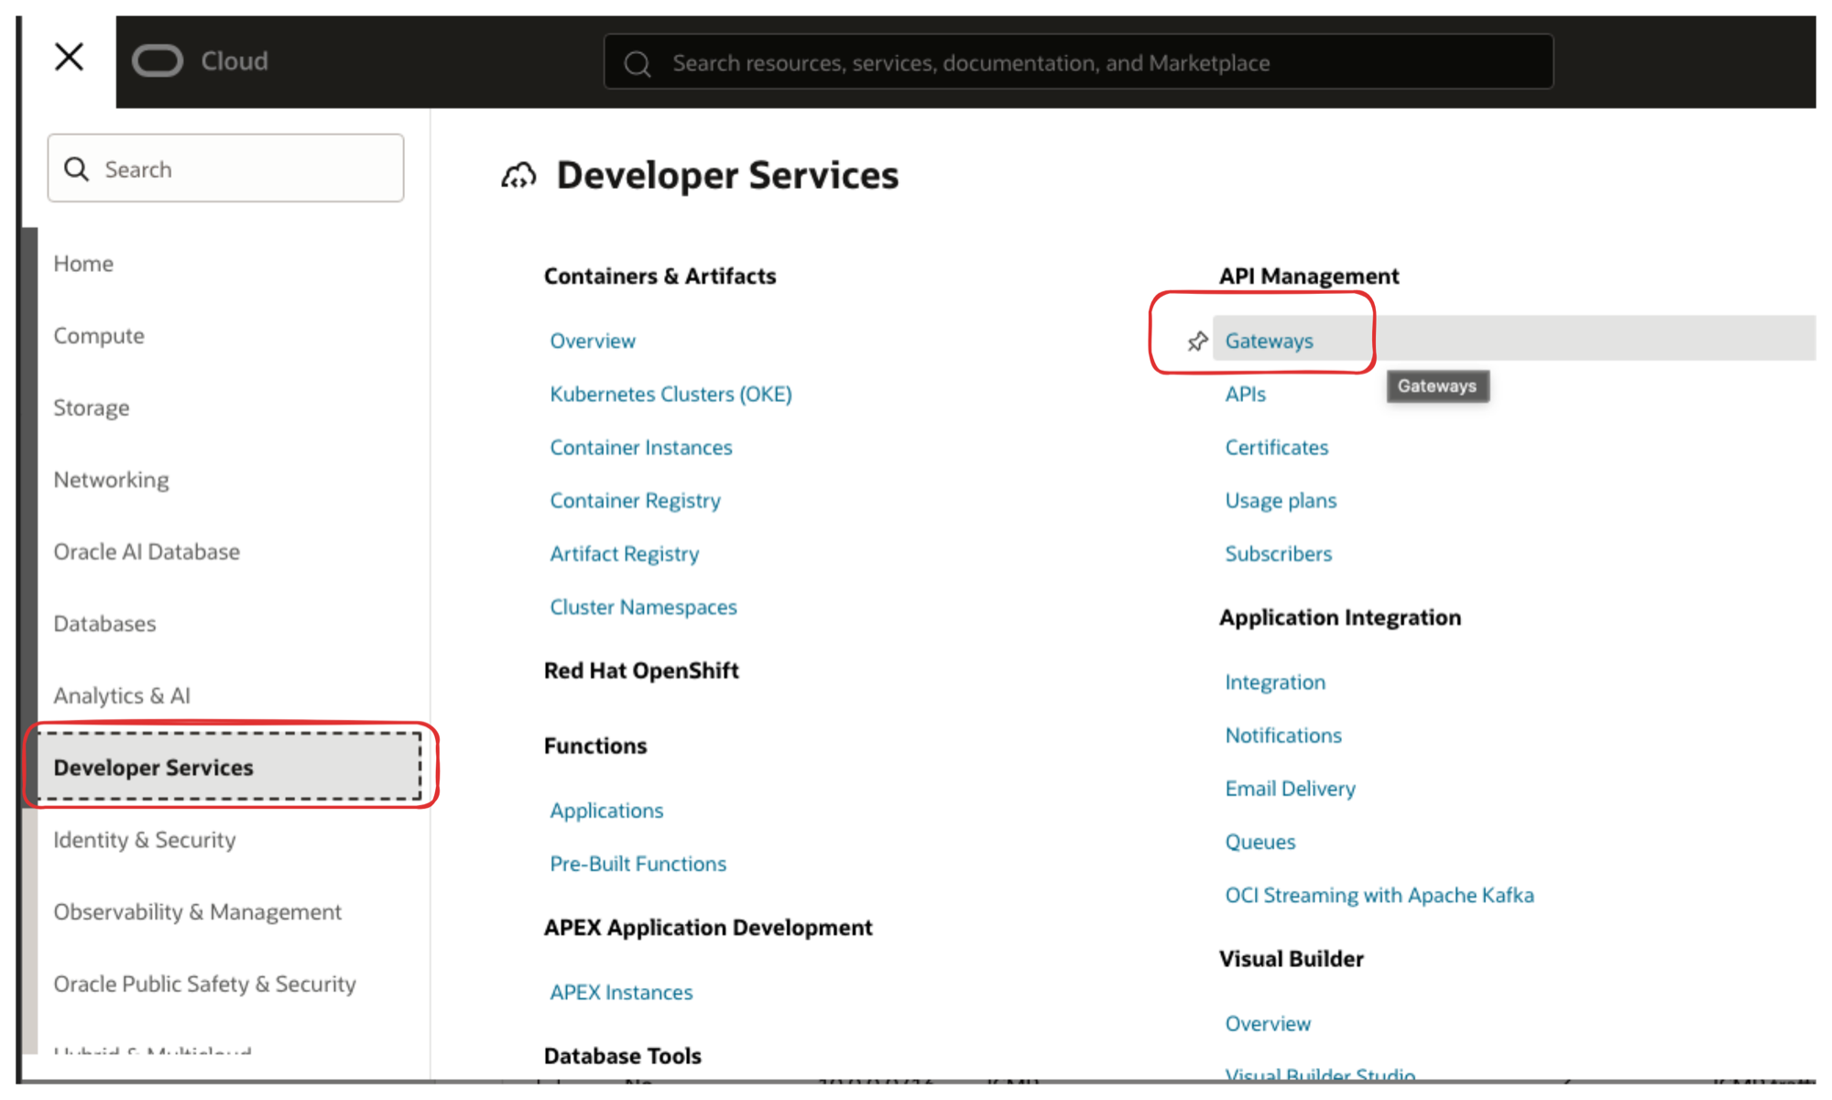Click the Developer Services cloud icon

click(x=518, y=175)
